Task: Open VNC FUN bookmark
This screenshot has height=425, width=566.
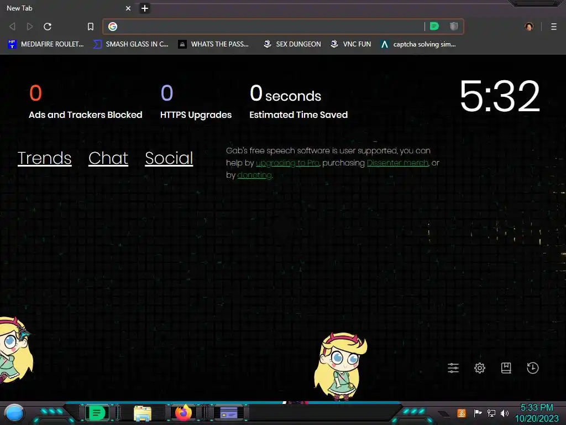Action: click(351, 44)
